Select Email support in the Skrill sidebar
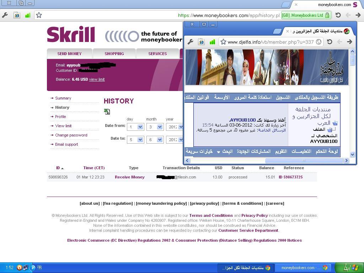 click(66, 144)
